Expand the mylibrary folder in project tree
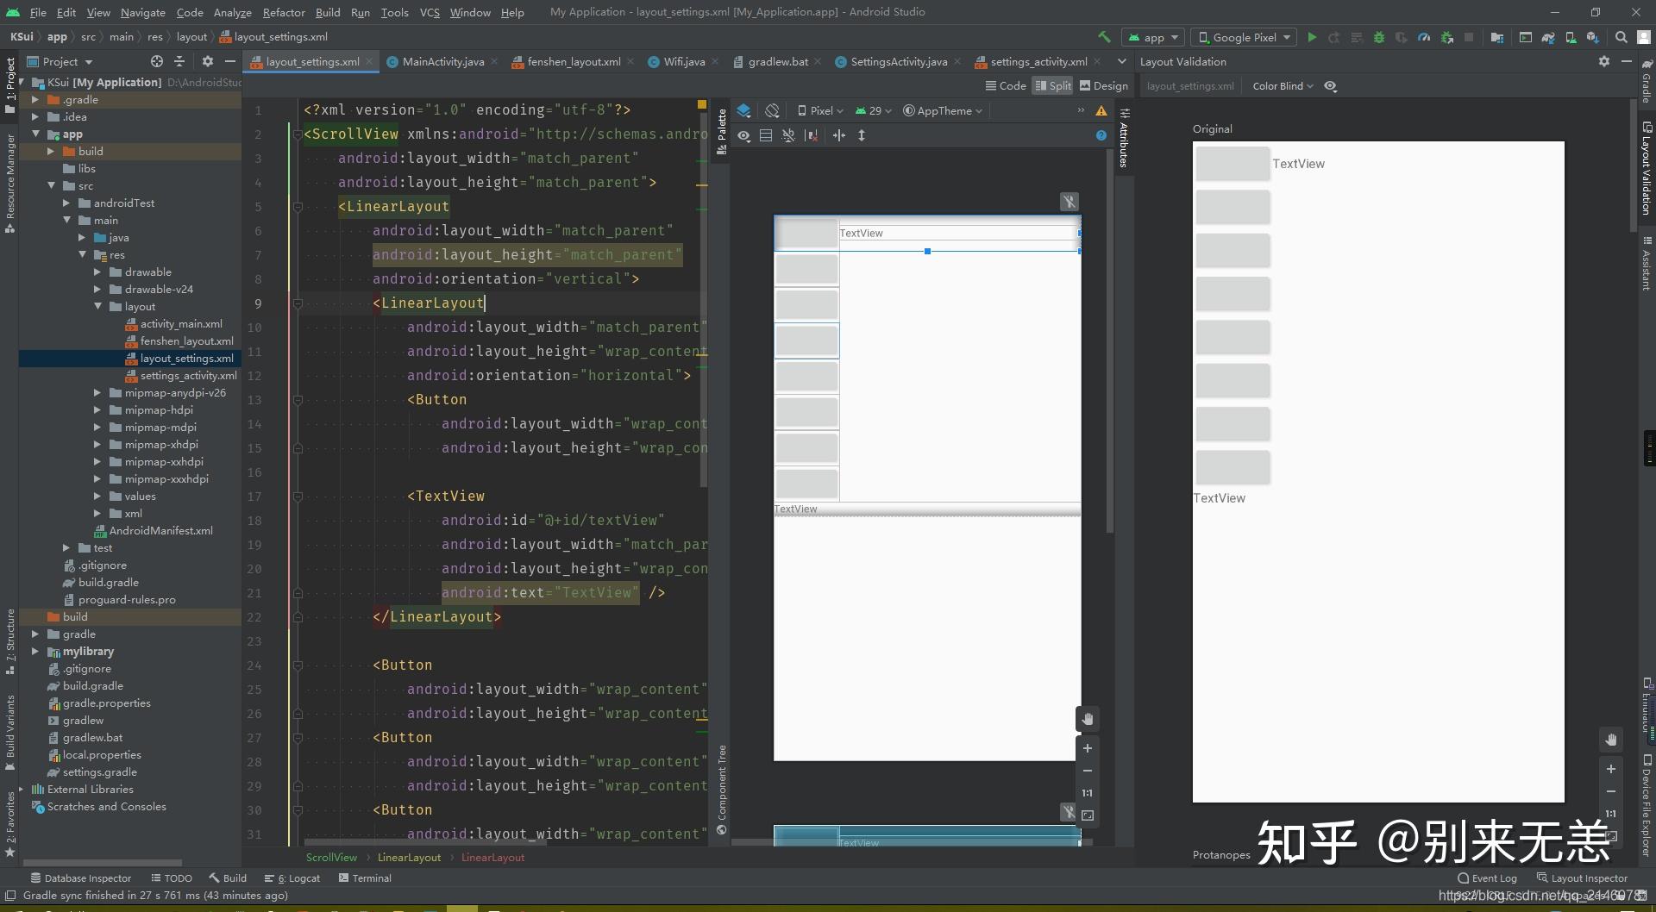This screenshot has height=912, width=1656. [x=35, y=652]
